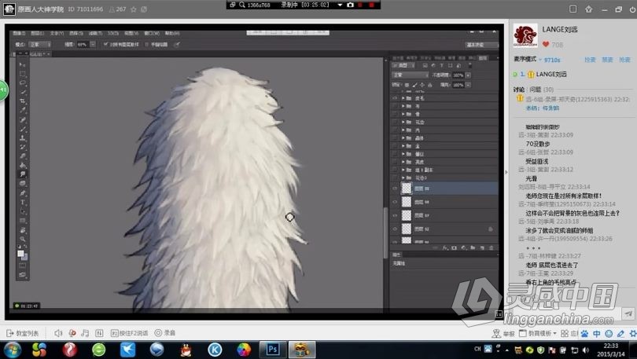Screen dimensions: 637x359
Task: Switch to the 问题(30) chat tab
Action: click(x=542, y=90)
